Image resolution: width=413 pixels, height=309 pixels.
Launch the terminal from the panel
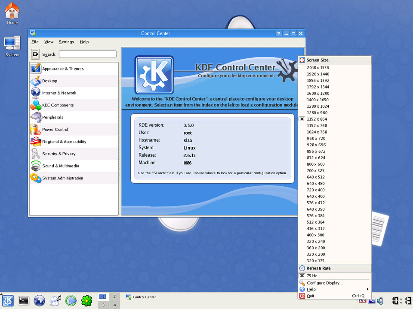(x=23, y=300)
